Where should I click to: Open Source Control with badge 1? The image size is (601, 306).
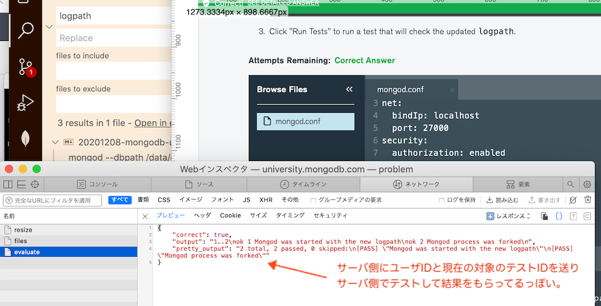coord(26,68)
